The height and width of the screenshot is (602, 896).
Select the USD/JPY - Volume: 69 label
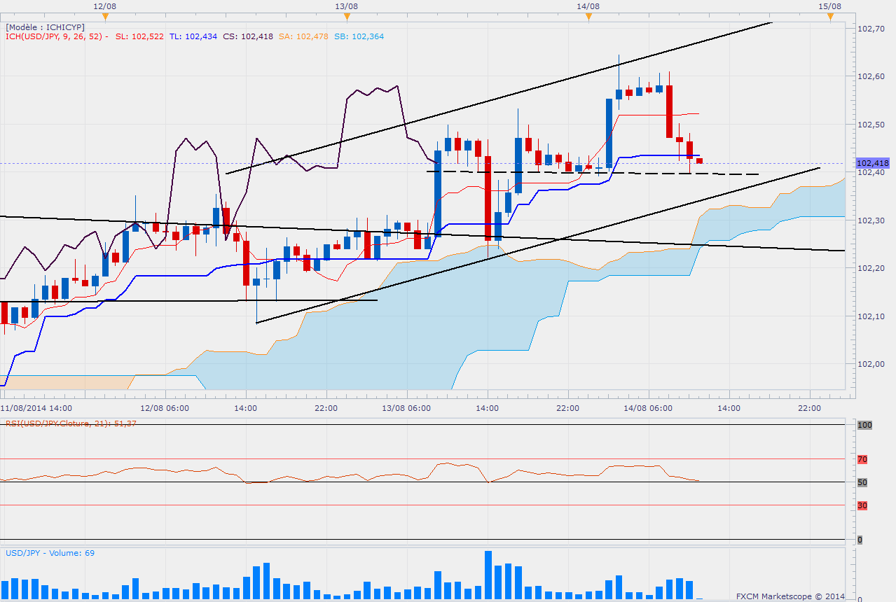click(x=50, y=553)
